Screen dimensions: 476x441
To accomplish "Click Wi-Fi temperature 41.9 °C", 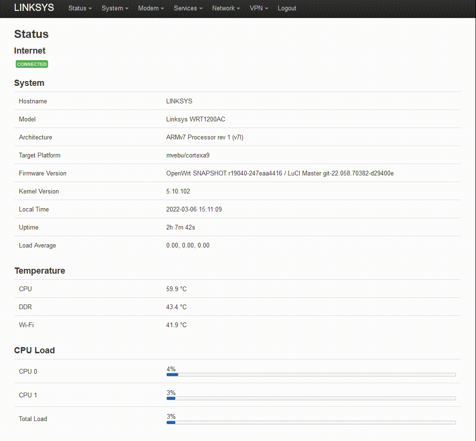I will (x=176, y=325).
